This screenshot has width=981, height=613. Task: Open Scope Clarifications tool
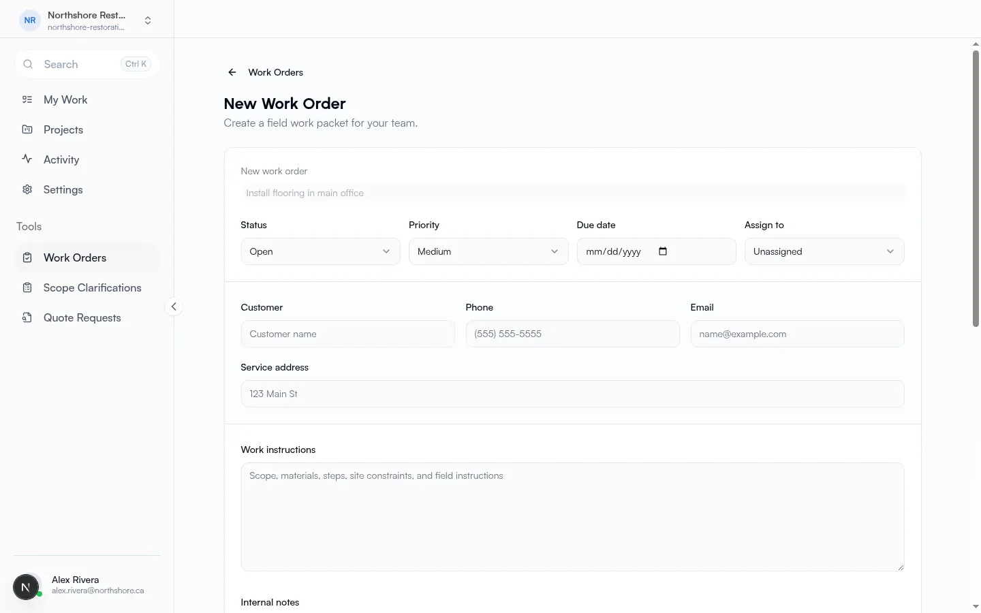(87, 287)
